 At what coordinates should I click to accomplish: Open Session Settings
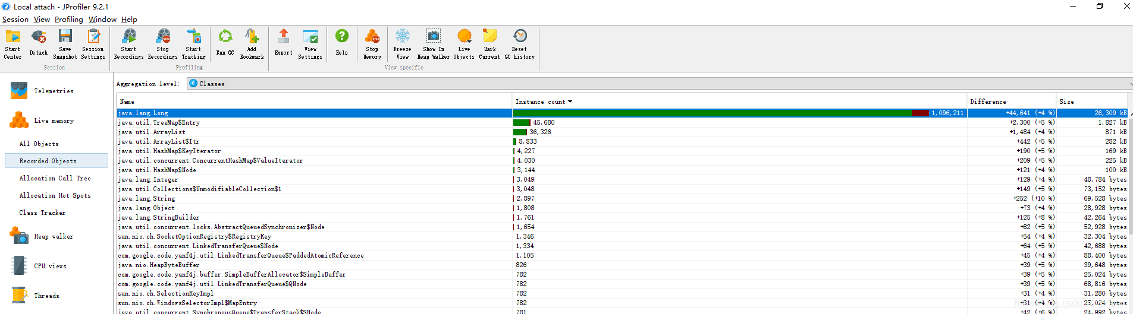pos(93,44)
